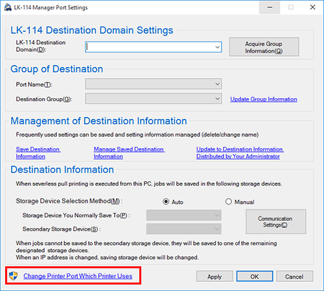324x291 pixels.
Task: Open Storage Device You Normally Save To dropdown
Action: 184,215
